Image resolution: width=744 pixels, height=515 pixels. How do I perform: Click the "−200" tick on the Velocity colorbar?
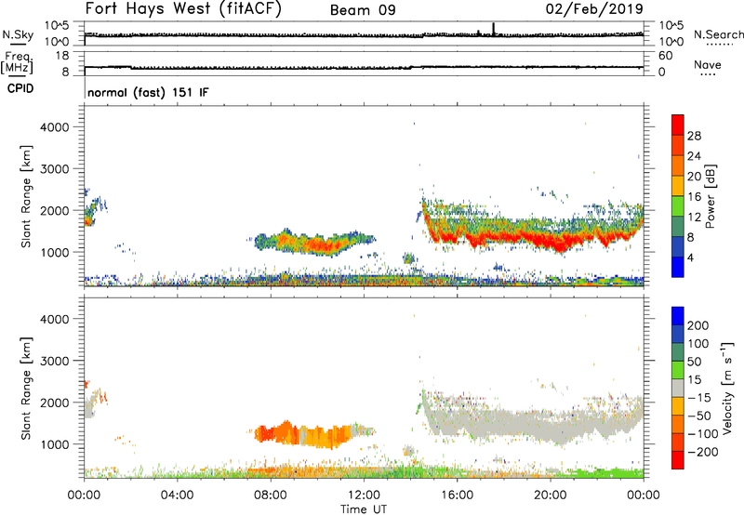pos(703,452)
